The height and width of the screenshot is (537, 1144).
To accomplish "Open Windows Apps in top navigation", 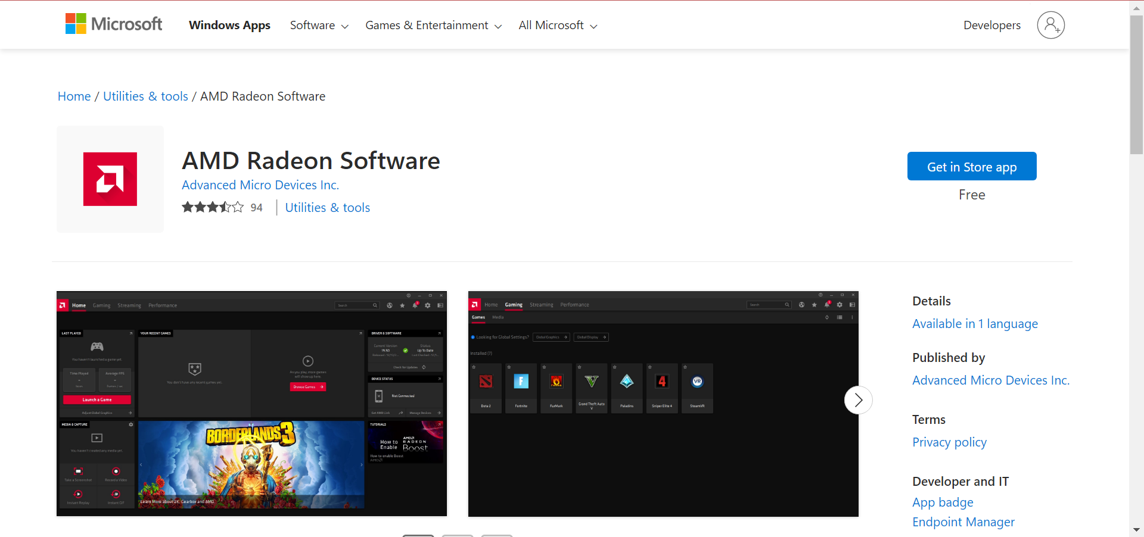I will [229, 25].
